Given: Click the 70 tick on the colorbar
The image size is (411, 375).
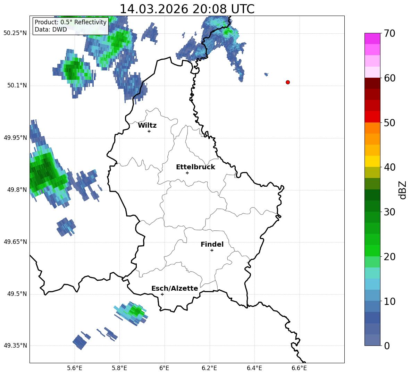Looking at the screenshot, I should click(389, 34).
